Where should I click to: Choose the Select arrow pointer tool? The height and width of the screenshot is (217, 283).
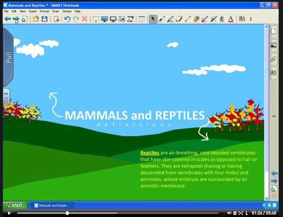[153, 19]
